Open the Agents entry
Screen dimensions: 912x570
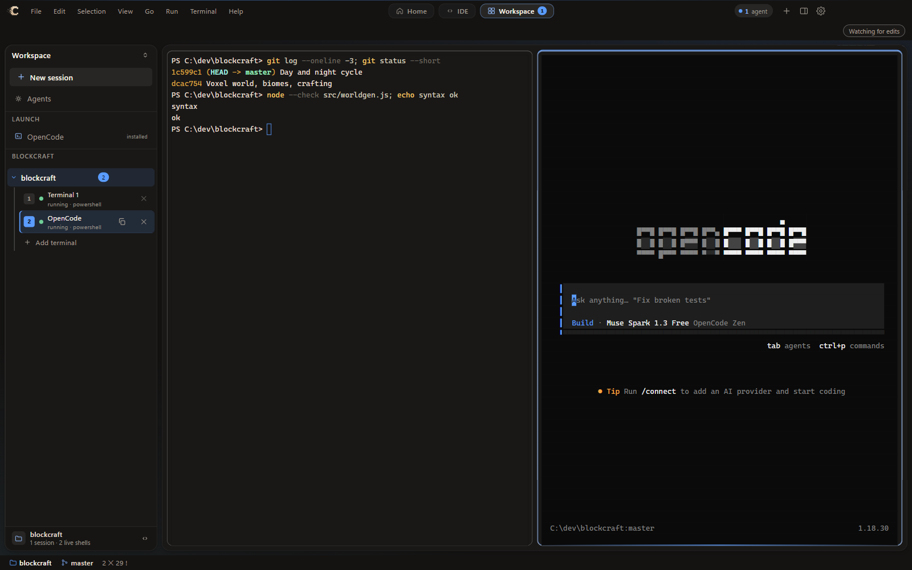coord(81,99)
